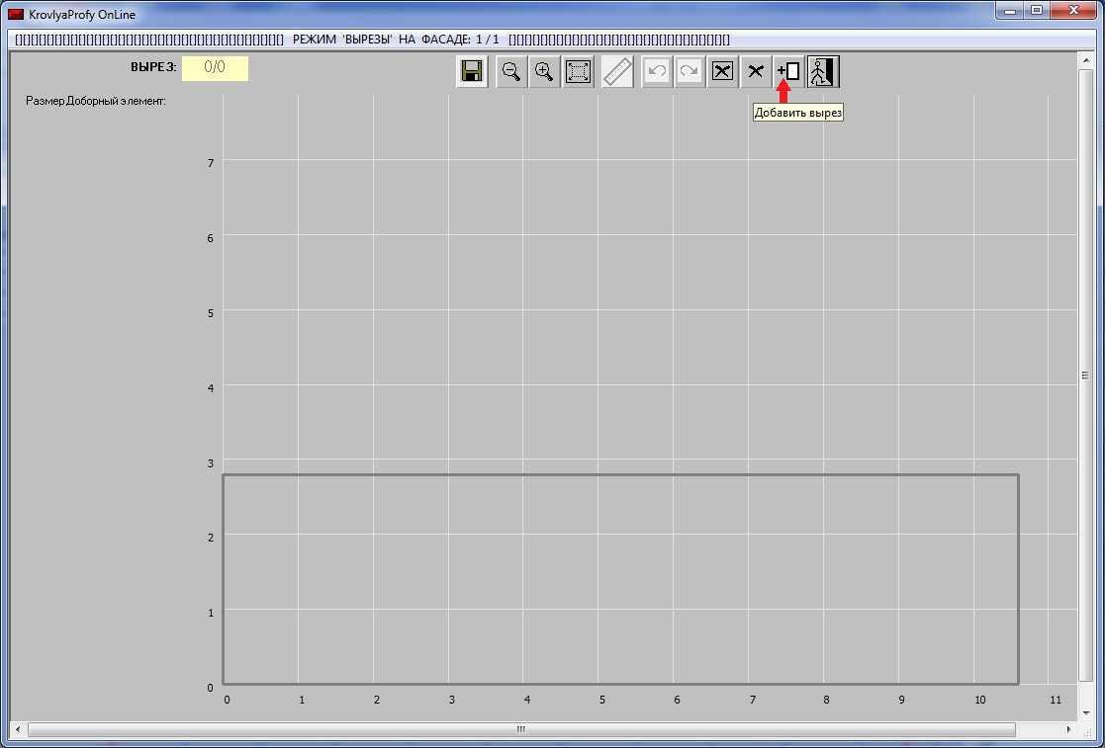Click the yellow ВЫРЕЗ counter field
The image size is (1105, 748).
point(215,68)
